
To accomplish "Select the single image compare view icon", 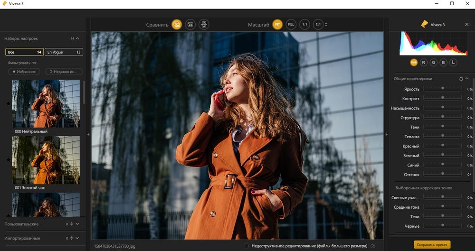I will coord(177,24).
